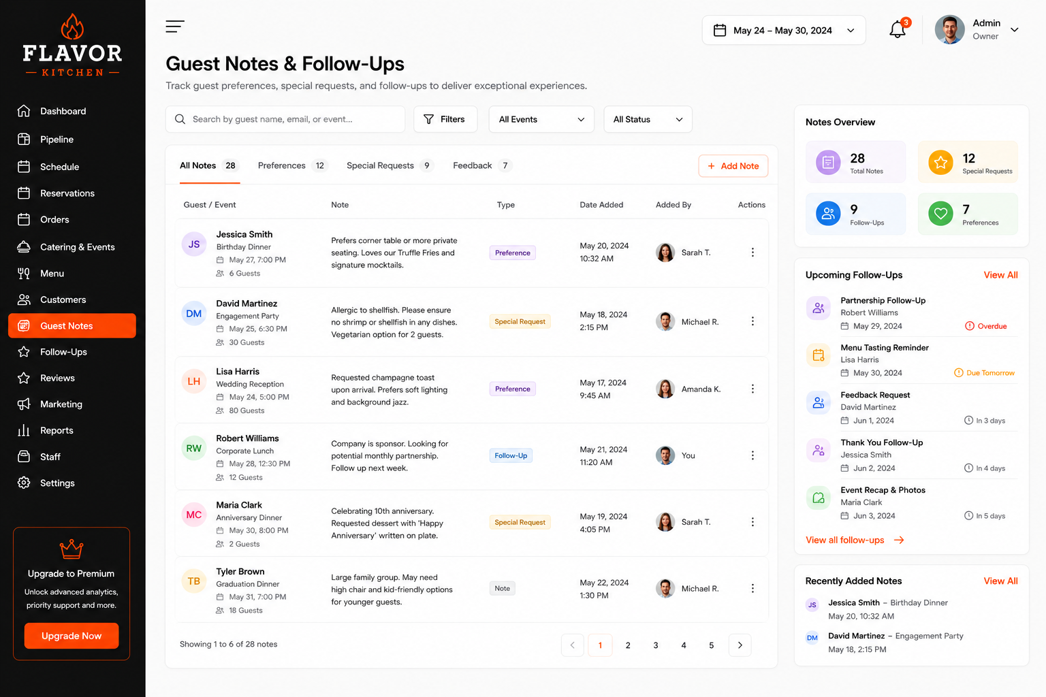The image size is (1046, 697).
Task: Click the Menu fork and knife icon
Action: [24, 273]
